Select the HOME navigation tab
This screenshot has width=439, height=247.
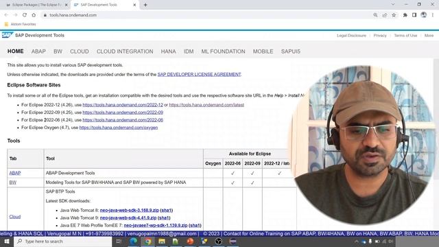point(15,51)
